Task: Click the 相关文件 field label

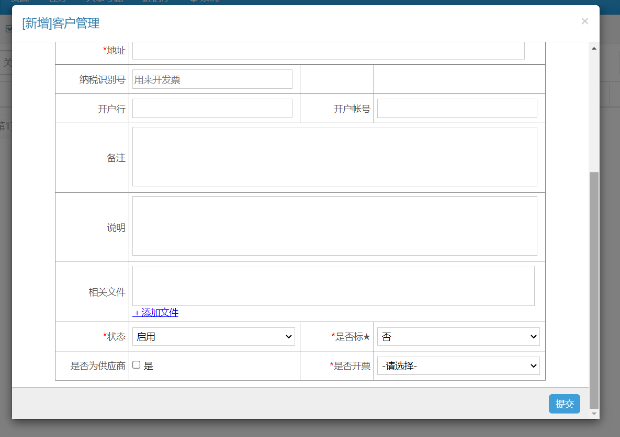Action: 107,292
